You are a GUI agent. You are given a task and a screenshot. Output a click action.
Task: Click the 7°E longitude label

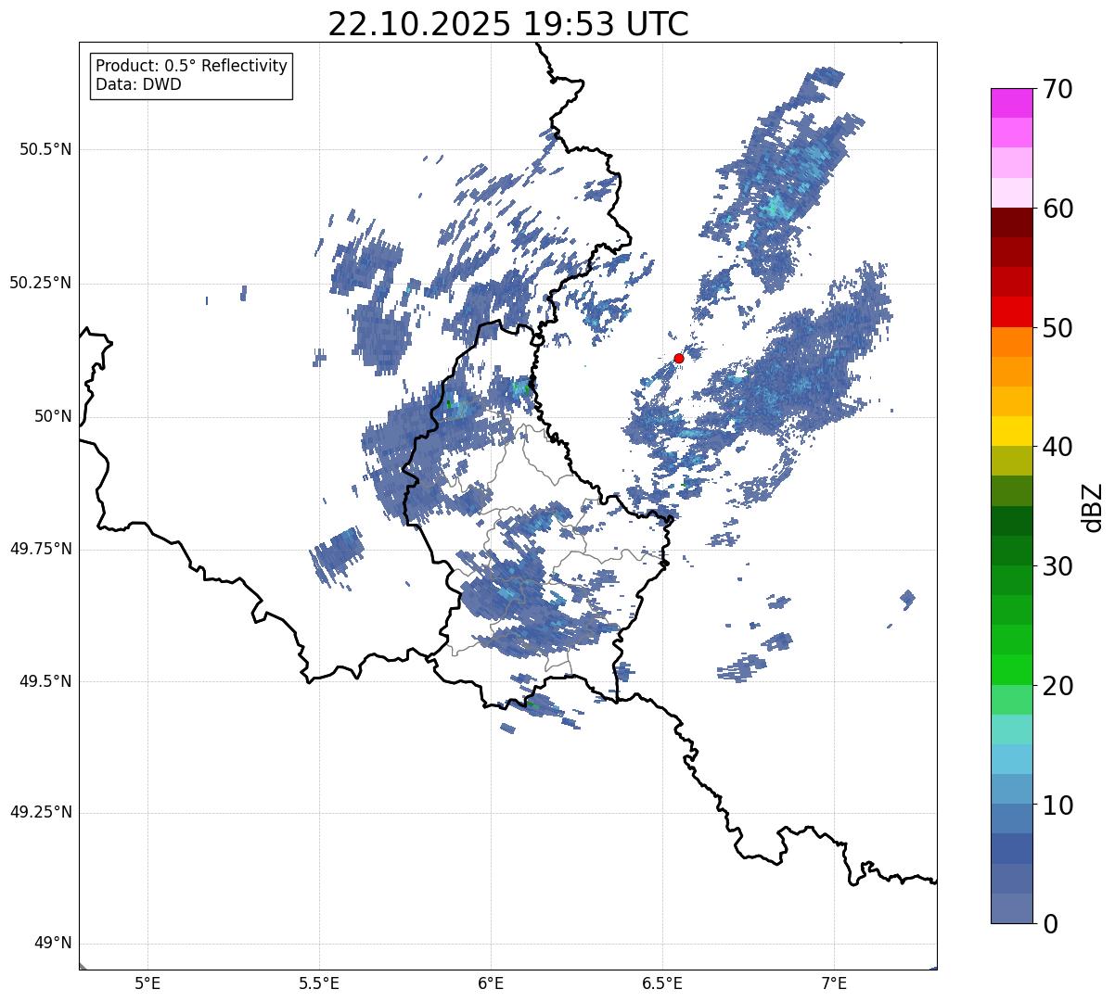[834, 983]
